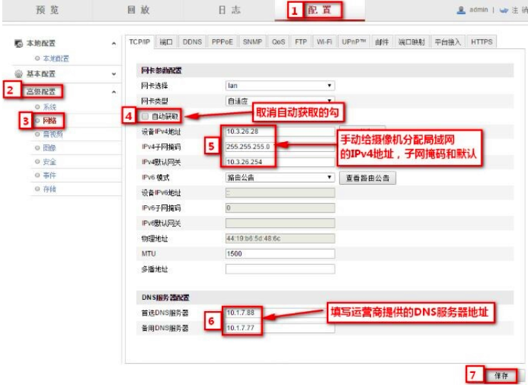Click the MTU input field showing 1500

(280, 254)
